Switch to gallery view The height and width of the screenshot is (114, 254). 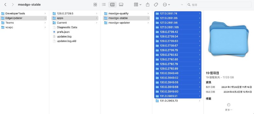[121, 5]
